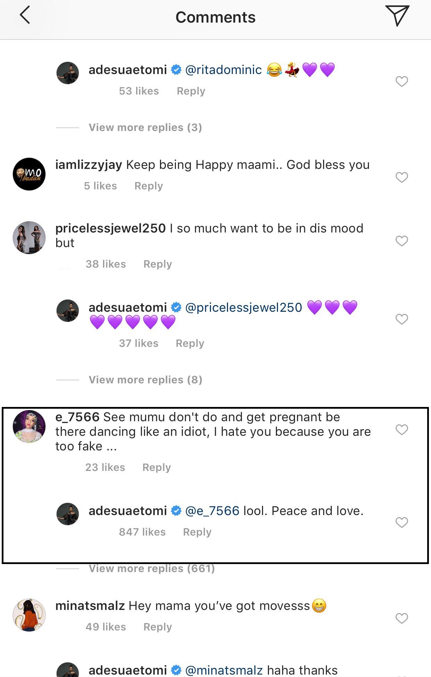Open the minatsmalz profile avatar
Viewport: 431px width, 677px height.
(x=29, y=615)
